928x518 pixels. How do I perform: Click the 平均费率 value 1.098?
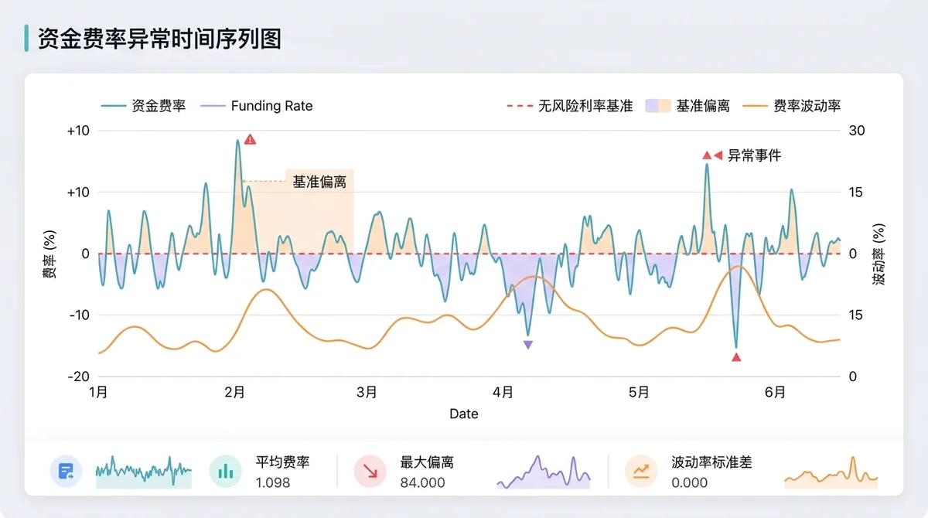273,482
